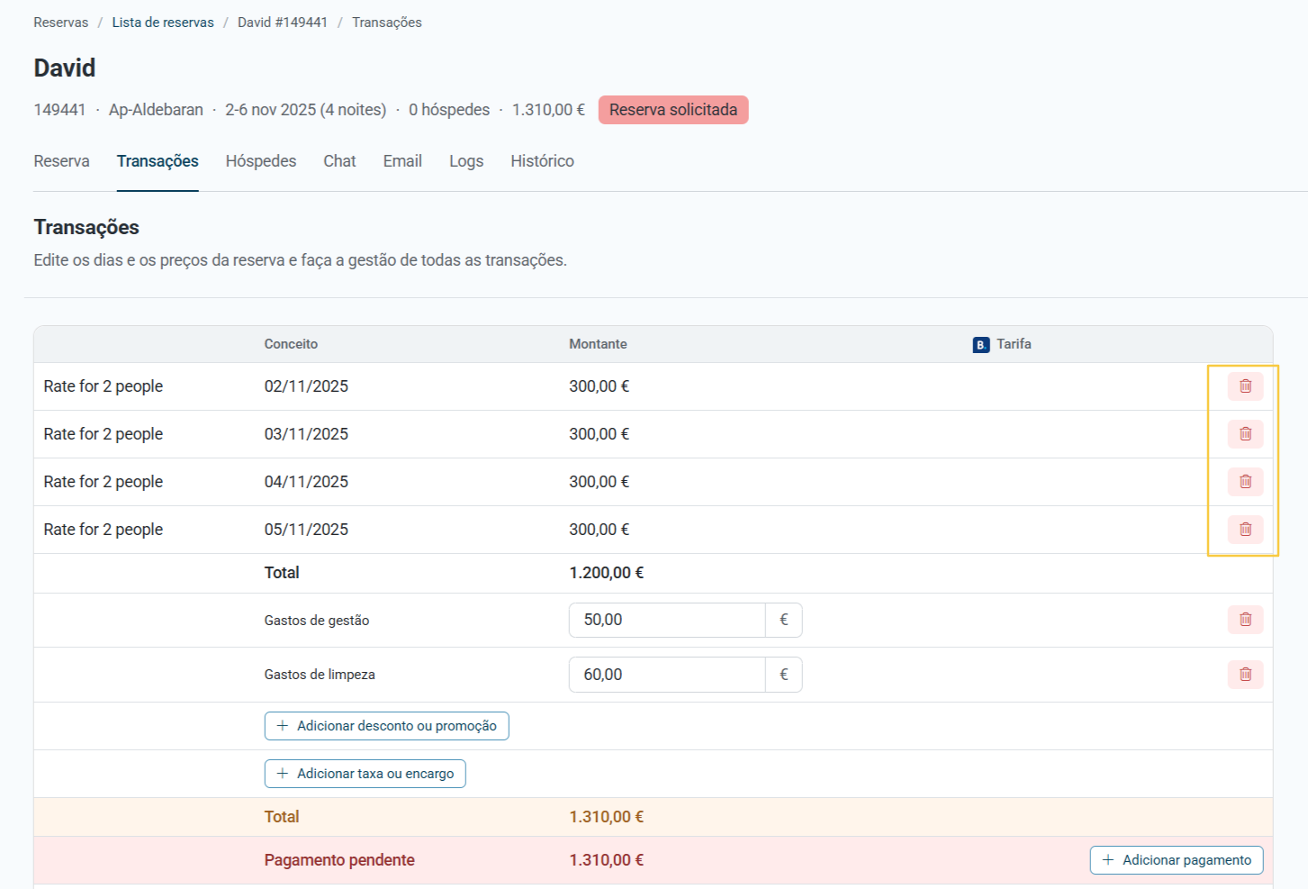1308x889 pixels.
Task: Click the 03/11/2025 date cell
Action: (x=306, y=434)
